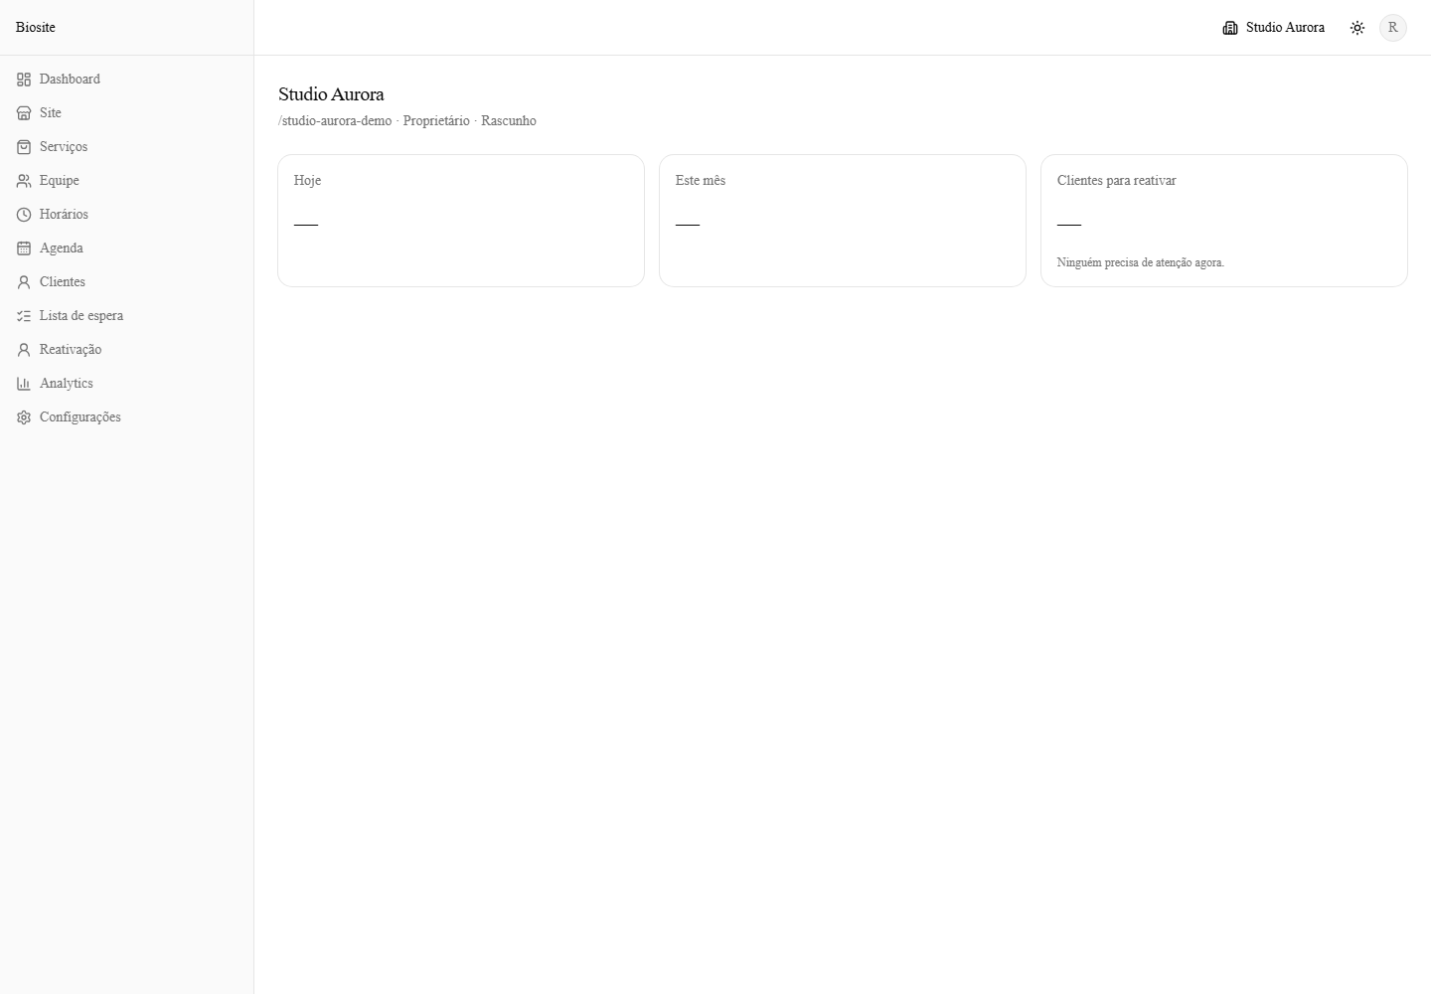Click the Dashboard grid icon

pos(24,80)
